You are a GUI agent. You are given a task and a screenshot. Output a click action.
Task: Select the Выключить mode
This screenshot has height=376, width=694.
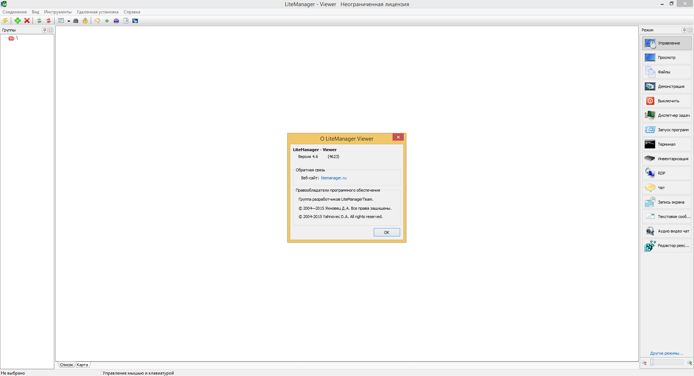(667, 101)
